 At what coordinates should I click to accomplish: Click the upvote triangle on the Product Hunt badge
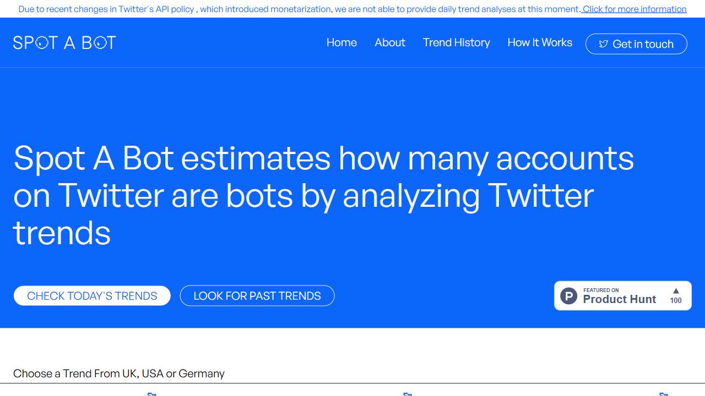tap(675, 290)
